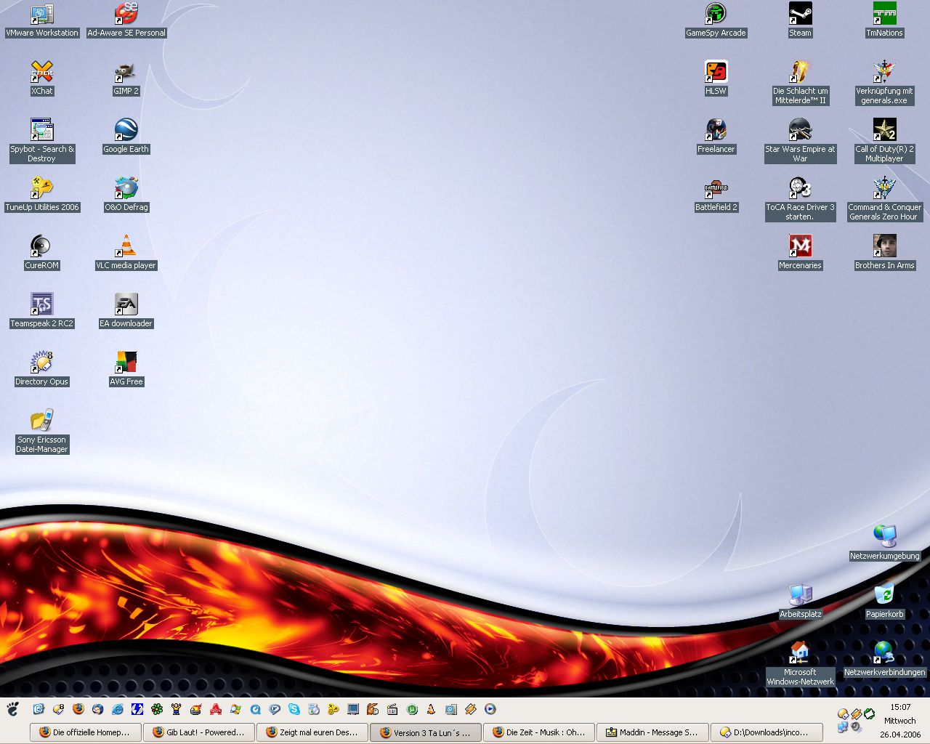This screenshot has width=930, height=744.
Task: Launch Google Earth from the desktop
Action: tap(126, 131)
